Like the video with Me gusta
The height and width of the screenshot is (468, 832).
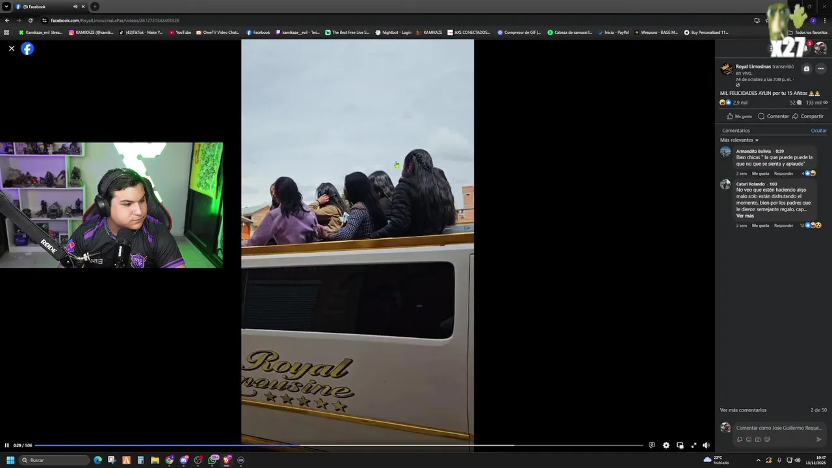(739, 116)
